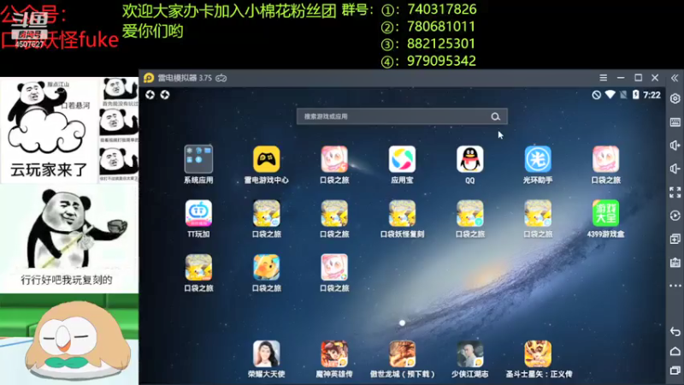The height and width of the screenshot is (385, 684).
Task: Open emulator settings gear in sidebar
Action: [x=675, y=98]
